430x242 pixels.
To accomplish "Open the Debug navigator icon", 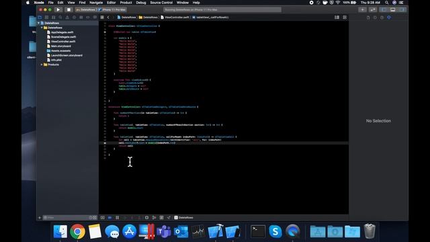I will click(81, 17).
